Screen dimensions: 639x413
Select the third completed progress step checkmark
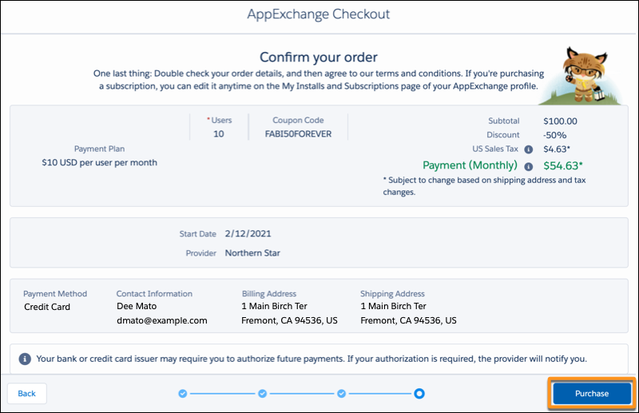click(341, 393)
